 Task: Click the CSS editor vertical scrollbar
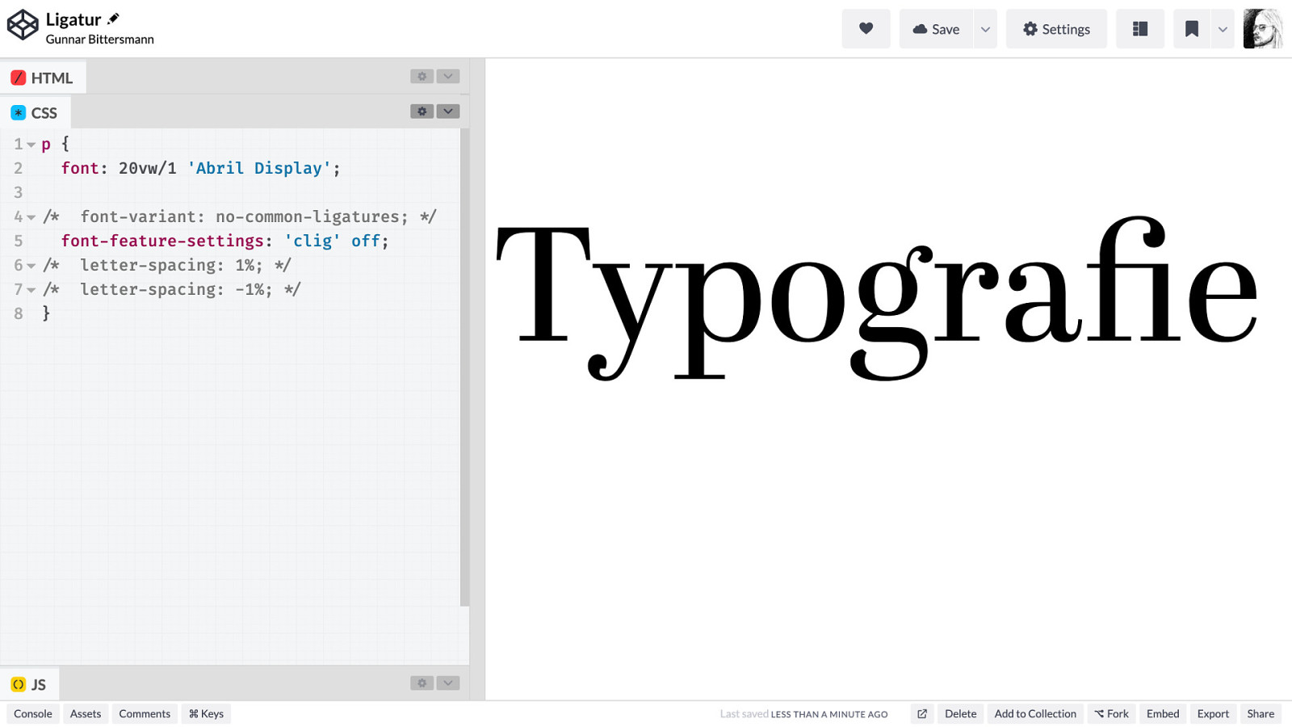[x=464, y=363]
